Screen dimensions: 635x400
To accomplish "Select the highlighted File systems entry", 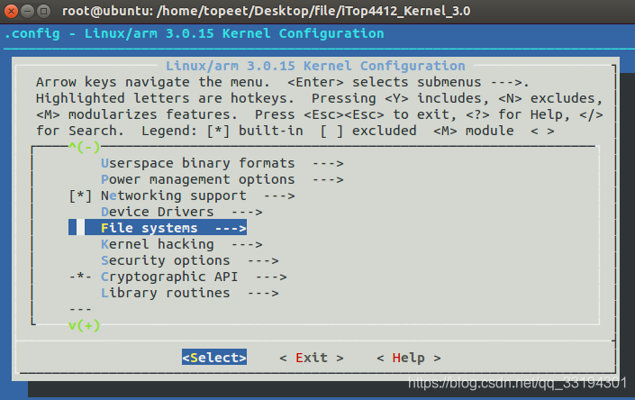I will point(158,228).
